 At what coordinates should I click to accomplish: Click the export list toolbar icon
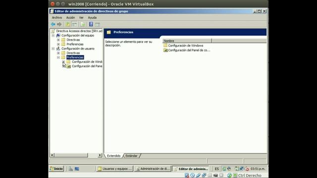point(83,24)
